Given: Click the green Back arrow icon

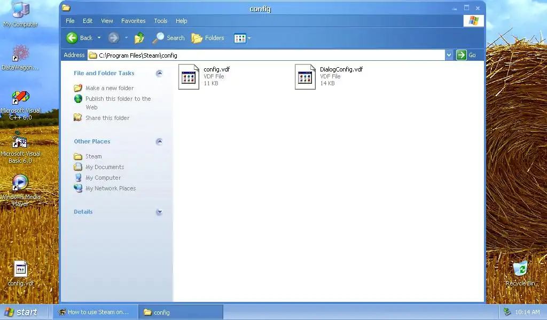Looking at the screenshot, I should [72, 38].
